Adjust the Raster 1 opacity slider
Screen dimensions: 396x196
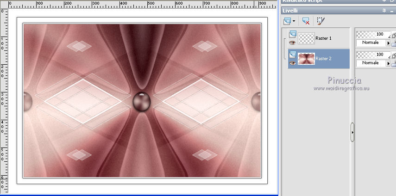pyautogui.click(x=373, y=34)
